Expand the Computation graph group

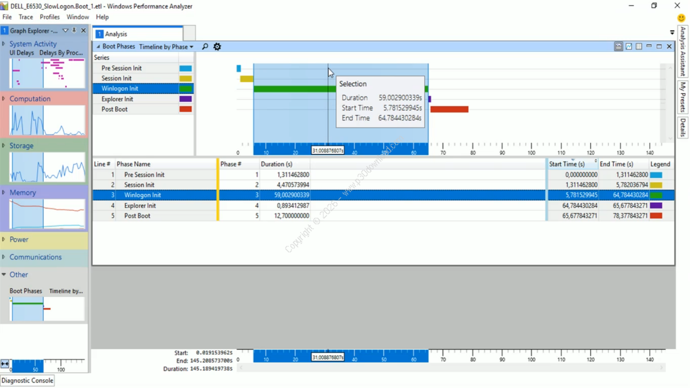(x=4, y=99)
